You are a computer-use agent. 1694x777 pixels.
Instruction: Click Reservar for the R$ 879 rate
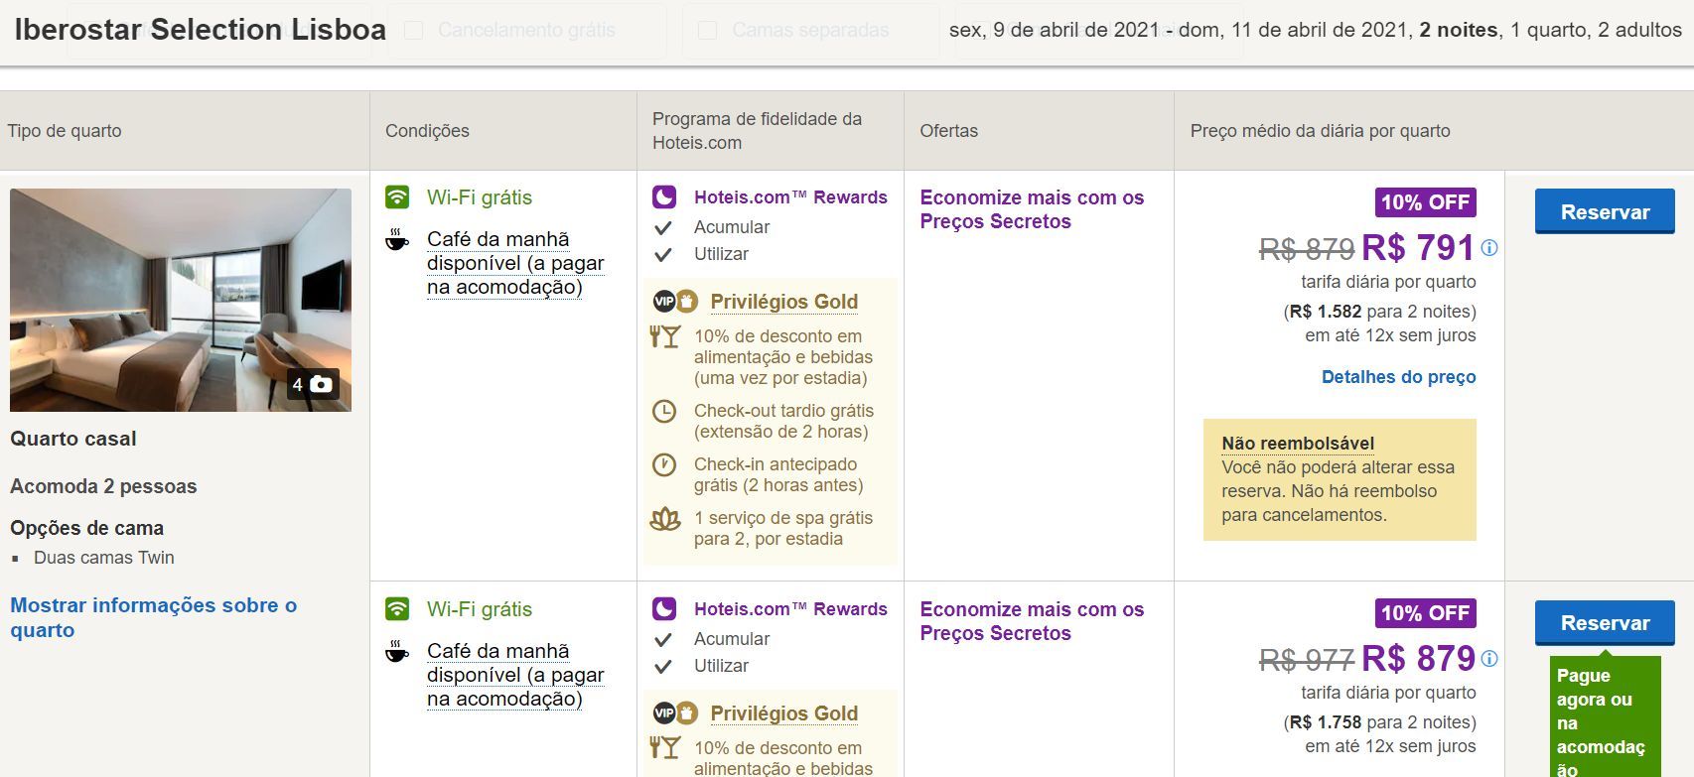point(1605,623)
